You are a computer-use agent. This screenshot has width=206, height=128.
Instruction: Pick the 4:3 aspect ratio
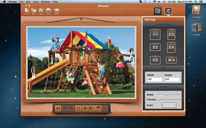tap(155, 60)
